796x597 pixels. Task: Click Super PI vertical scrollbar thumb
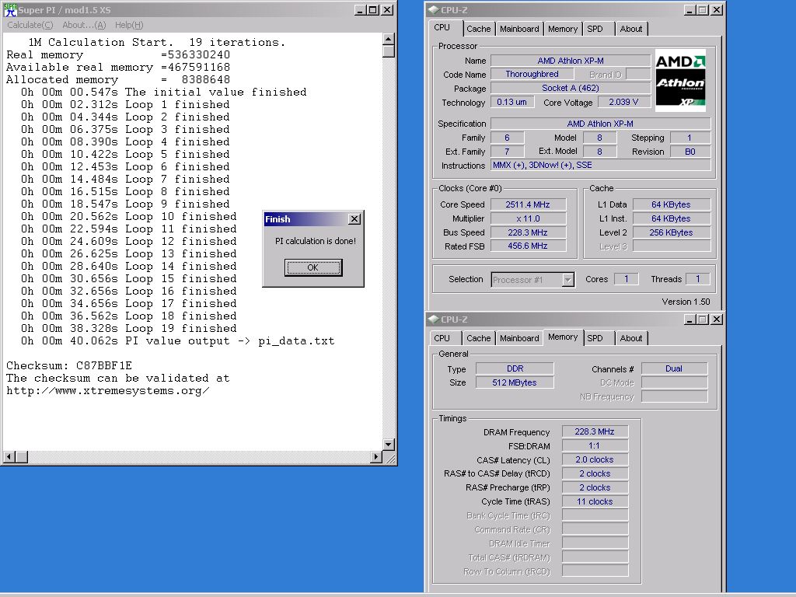tap(389, 51)
